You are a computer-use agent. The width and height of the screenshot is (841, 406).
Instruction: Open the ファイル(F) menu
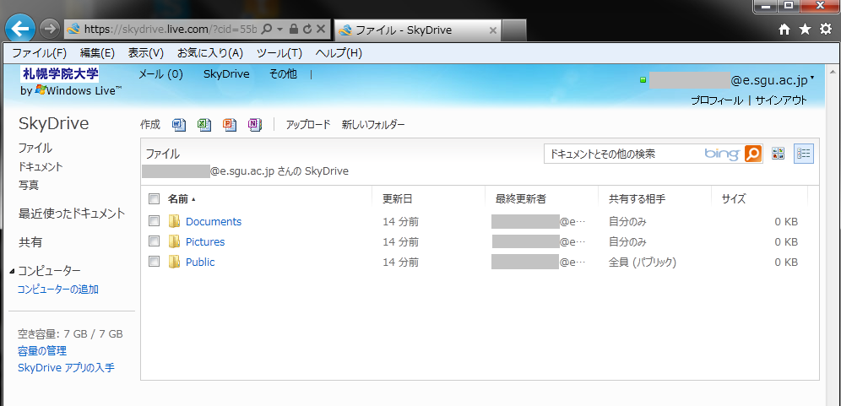click(x=39, y=53)
